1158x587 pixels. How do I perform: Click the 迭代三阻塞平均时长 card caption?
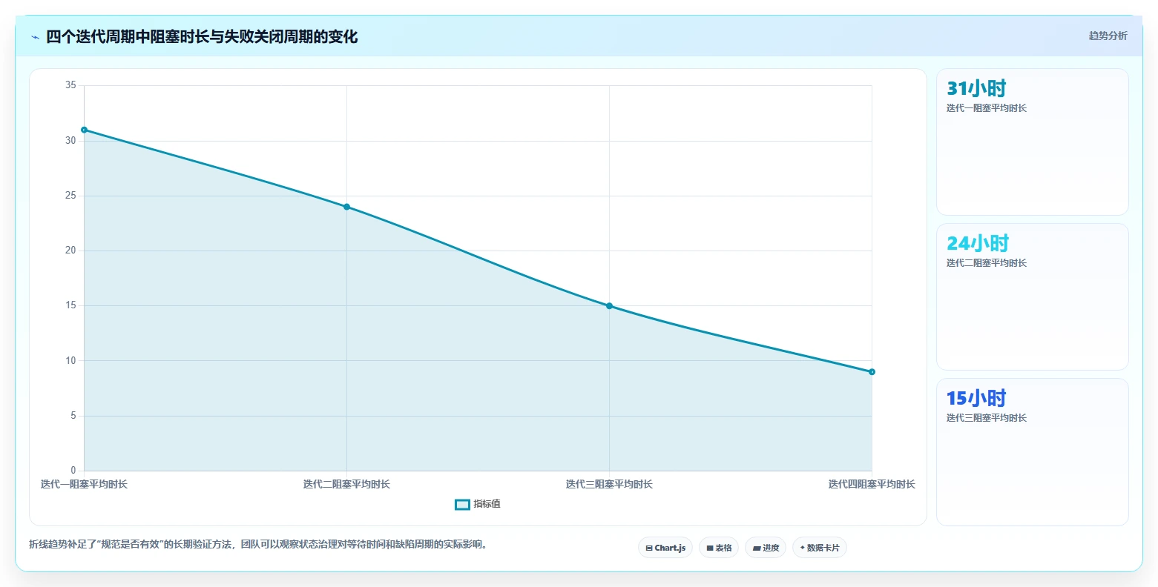pyautogui.click(x=987, y=418)
